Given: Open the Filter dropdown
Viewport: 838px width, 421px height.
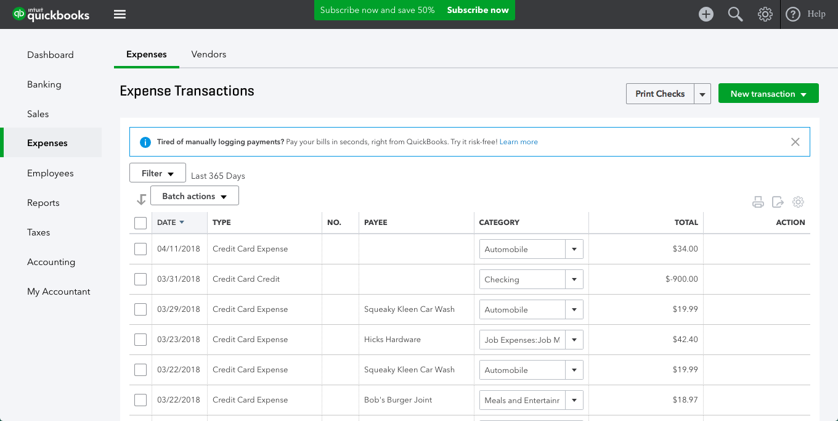Looking at the screenshot, I should [x=157, y=173].
